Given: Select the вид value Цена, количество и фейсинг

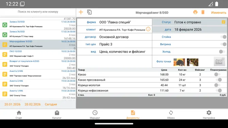Looking at the screenshot, I should [x=122, y=52].
